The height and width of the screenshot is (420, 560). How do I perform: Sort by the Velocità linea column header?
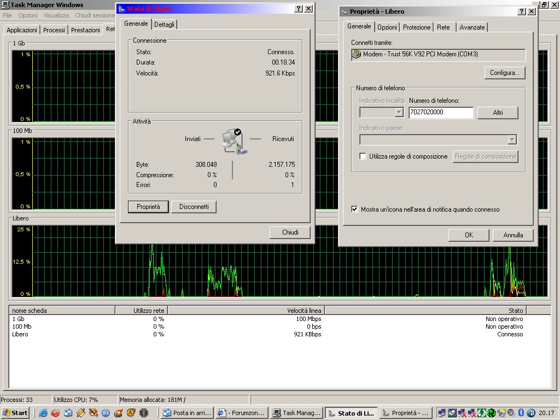tap(246, 310)
